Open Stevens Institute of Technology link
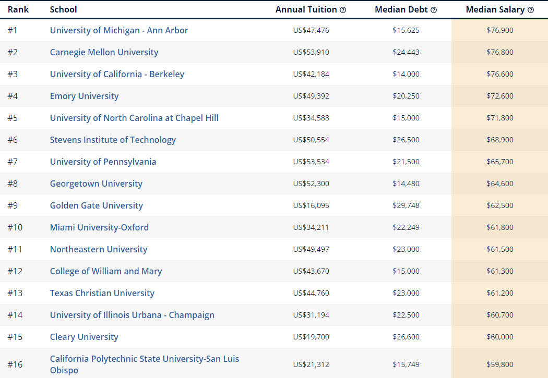This screenshot has height=378, width=548. tap(113, 140)
